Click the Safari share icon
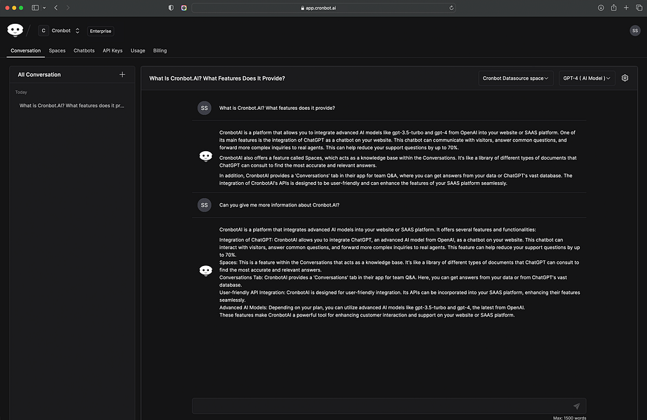This screenshot has width=647, height=420. (613, 8)
